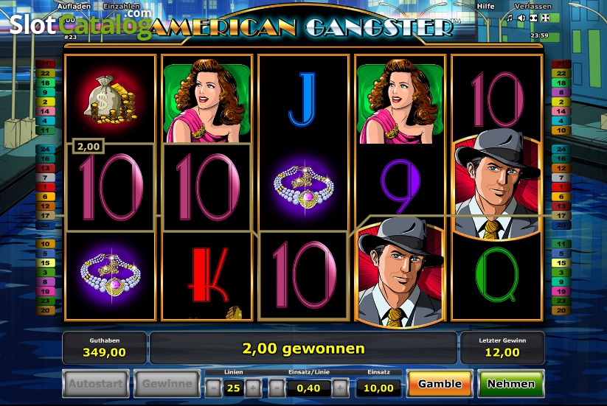The width and height of the screenshot is (607, 406).
Task: Click the widescreen stretch icon
Action: [534, 18]
